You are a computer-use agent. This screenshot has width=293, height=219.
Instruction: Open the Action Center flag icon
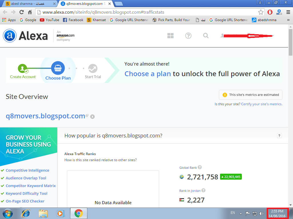248,213
